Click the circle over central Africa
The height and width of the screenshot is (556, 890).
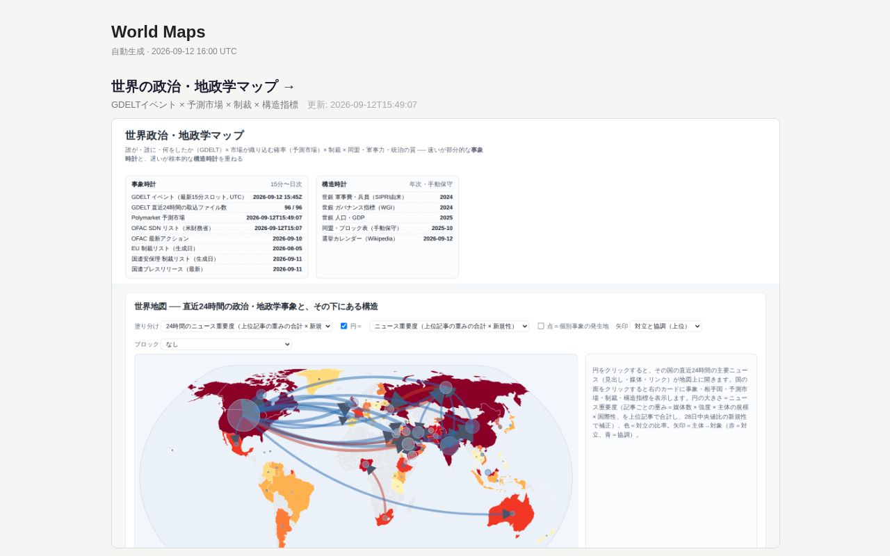366,464
